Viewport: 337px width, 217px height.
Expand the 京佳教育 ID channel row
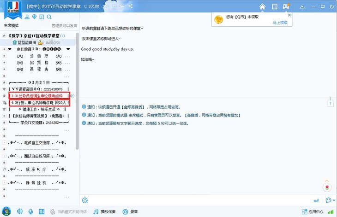tap(4, 49)
